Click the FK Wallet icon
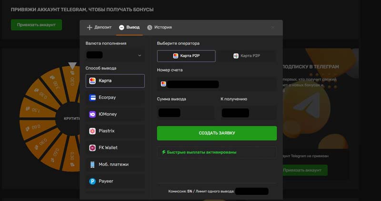381x201 pixels. click(92, 148)
